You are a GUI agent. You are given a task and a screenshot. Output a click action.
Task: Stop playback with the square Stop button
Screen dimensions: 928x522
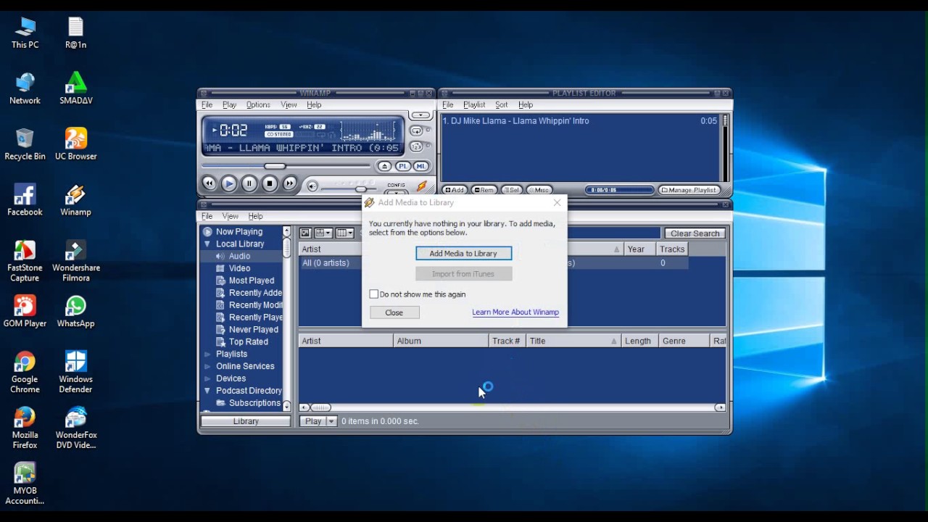click(x=269, y=184)
